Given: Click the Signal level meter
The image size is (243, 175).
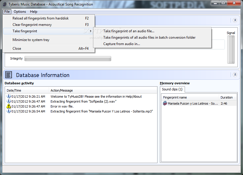Looking at the screenshot, I should point(231,49).
